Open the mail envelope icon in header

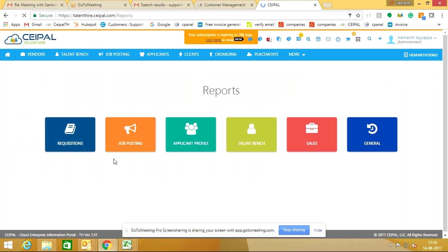328,39
